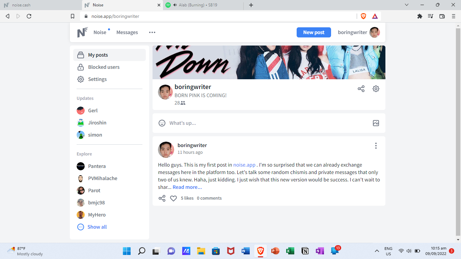The height and width of the screenshot is (259, 461).
Task: Click Show all in Explore
Action: [92, 227]
